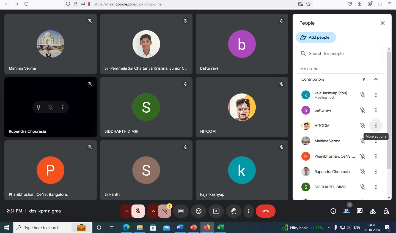Open Excel from the Windows taskbar
Image resolution: width=396 pixels, height=233 pixels.
(x=220, y=228)
